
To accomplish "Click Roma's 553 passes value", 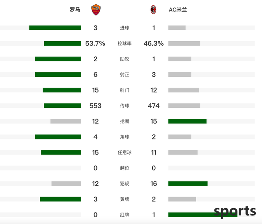I will [95, 105].
